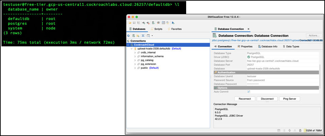Click the Ping Server button
Viewport: 325px width, 136px height.
290,99
